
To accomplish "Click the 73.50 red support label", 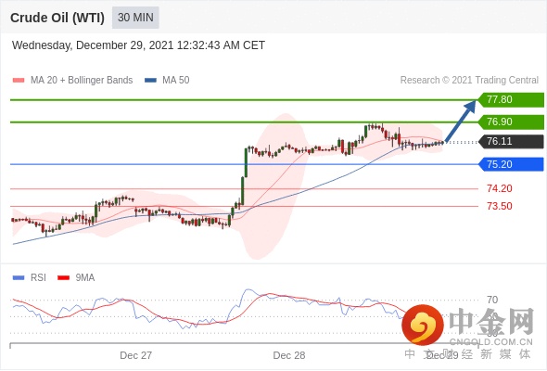I will (500, 206).
